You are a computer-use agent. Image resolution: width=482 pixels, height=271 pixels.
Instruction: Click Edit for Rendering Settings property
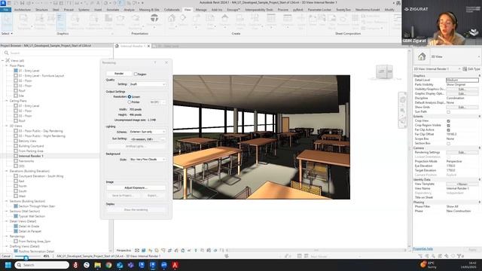click(x=462, y=152)
